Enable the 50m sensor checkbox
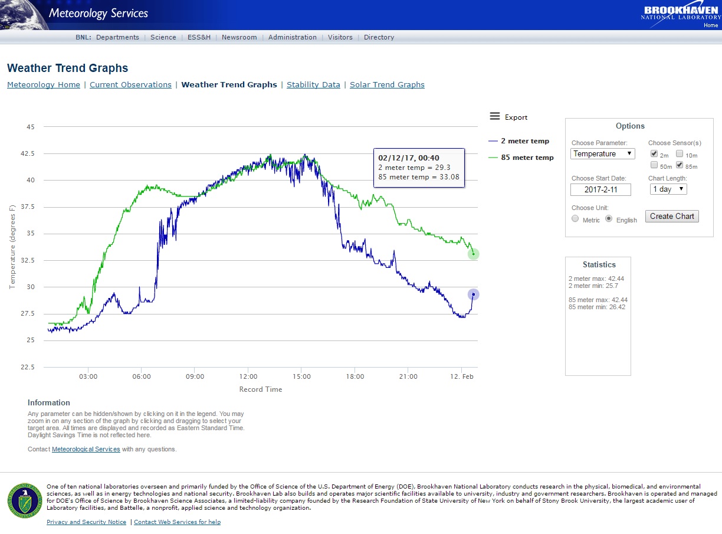This screenshot has width=722, height=534. [x=654, y=165]
